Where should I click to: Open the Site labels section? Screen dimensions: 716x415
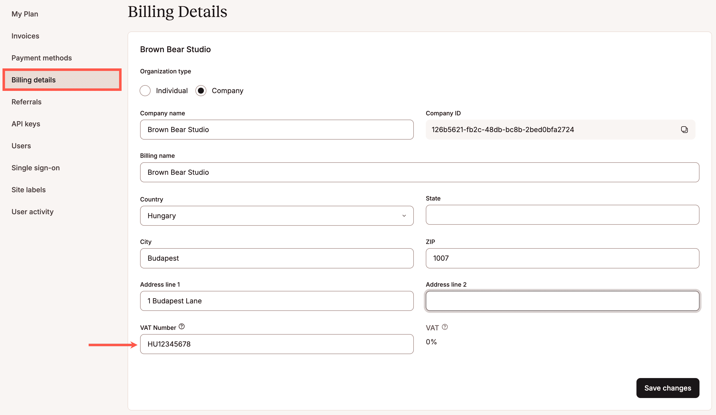pos(29,190)
